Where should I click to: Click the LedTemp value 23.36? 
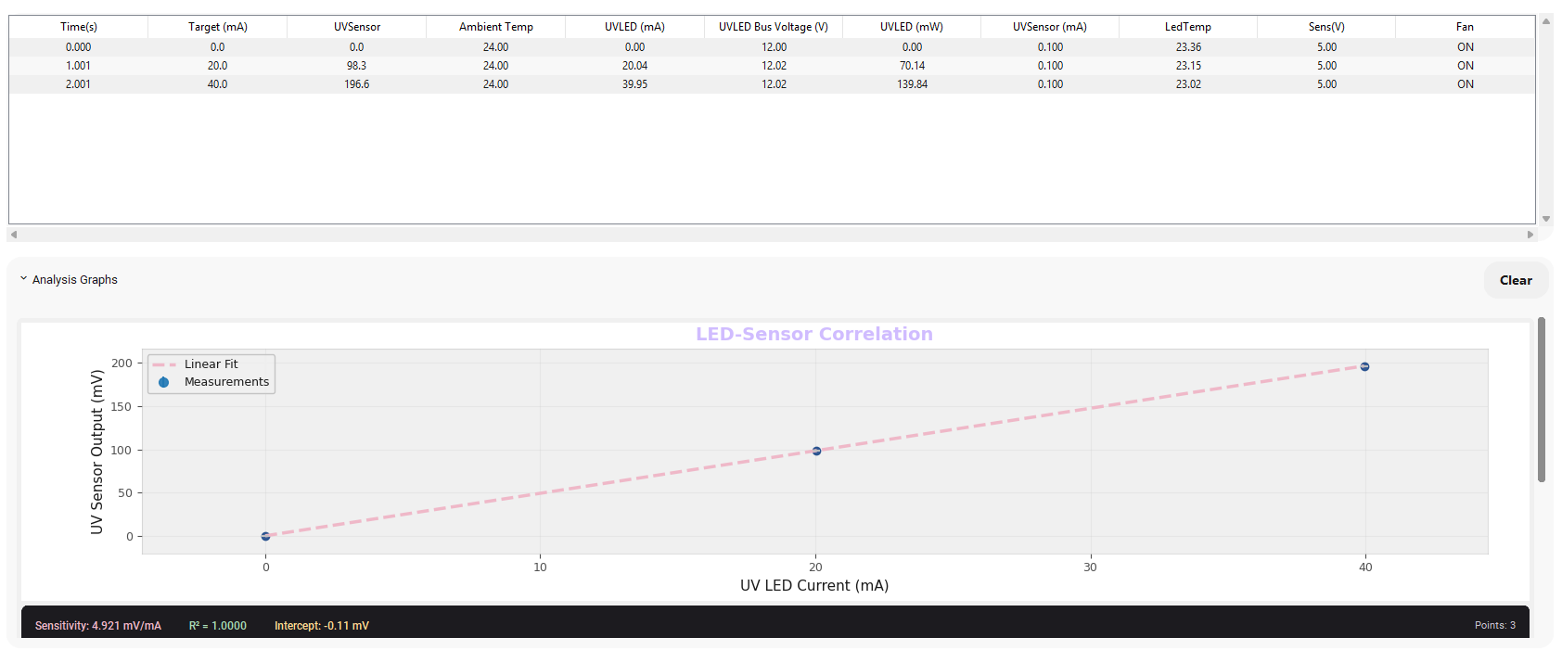click(x=1189, y=47)
